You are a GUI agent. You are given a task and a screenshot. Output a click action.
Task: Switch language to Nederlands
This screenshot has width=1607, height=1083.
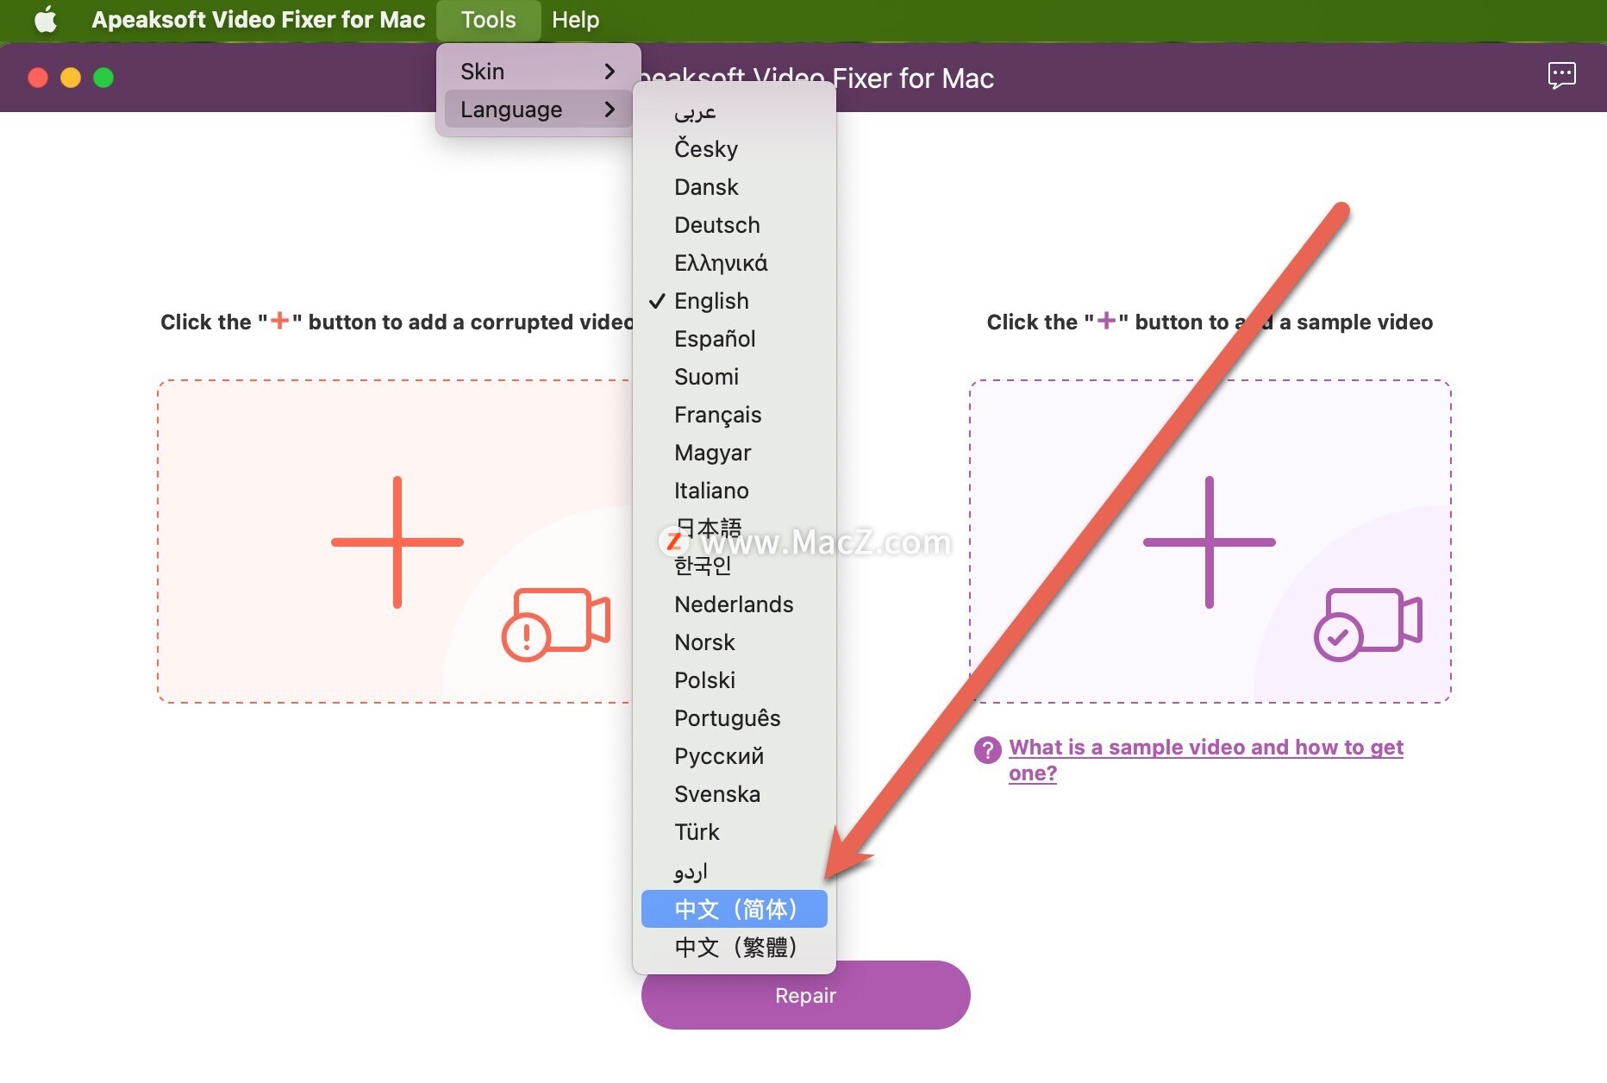[x=735, y=604]
